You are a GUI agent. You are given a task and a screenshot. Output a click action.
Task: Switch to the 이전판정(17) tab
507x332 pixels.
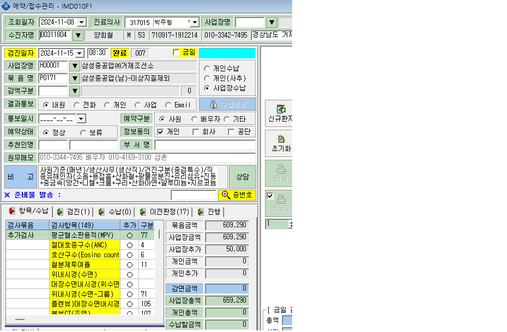(164, 212)
